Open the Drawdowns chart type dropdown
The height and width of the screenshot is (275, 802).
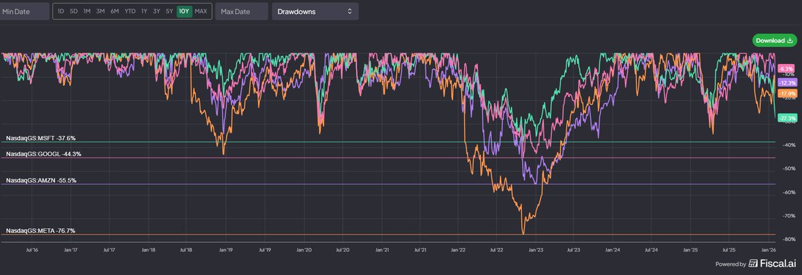315,11
